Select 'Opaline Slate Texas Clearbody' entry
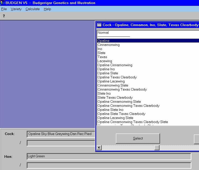This screenshot has width=199, height=170. [x=148, y=114]
